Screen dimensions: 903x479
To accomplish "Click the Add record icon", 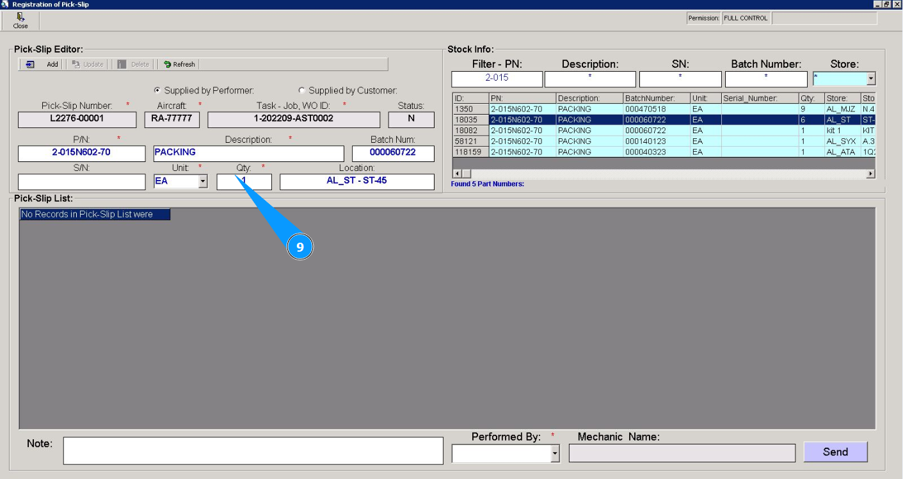I will click(30, 65).
